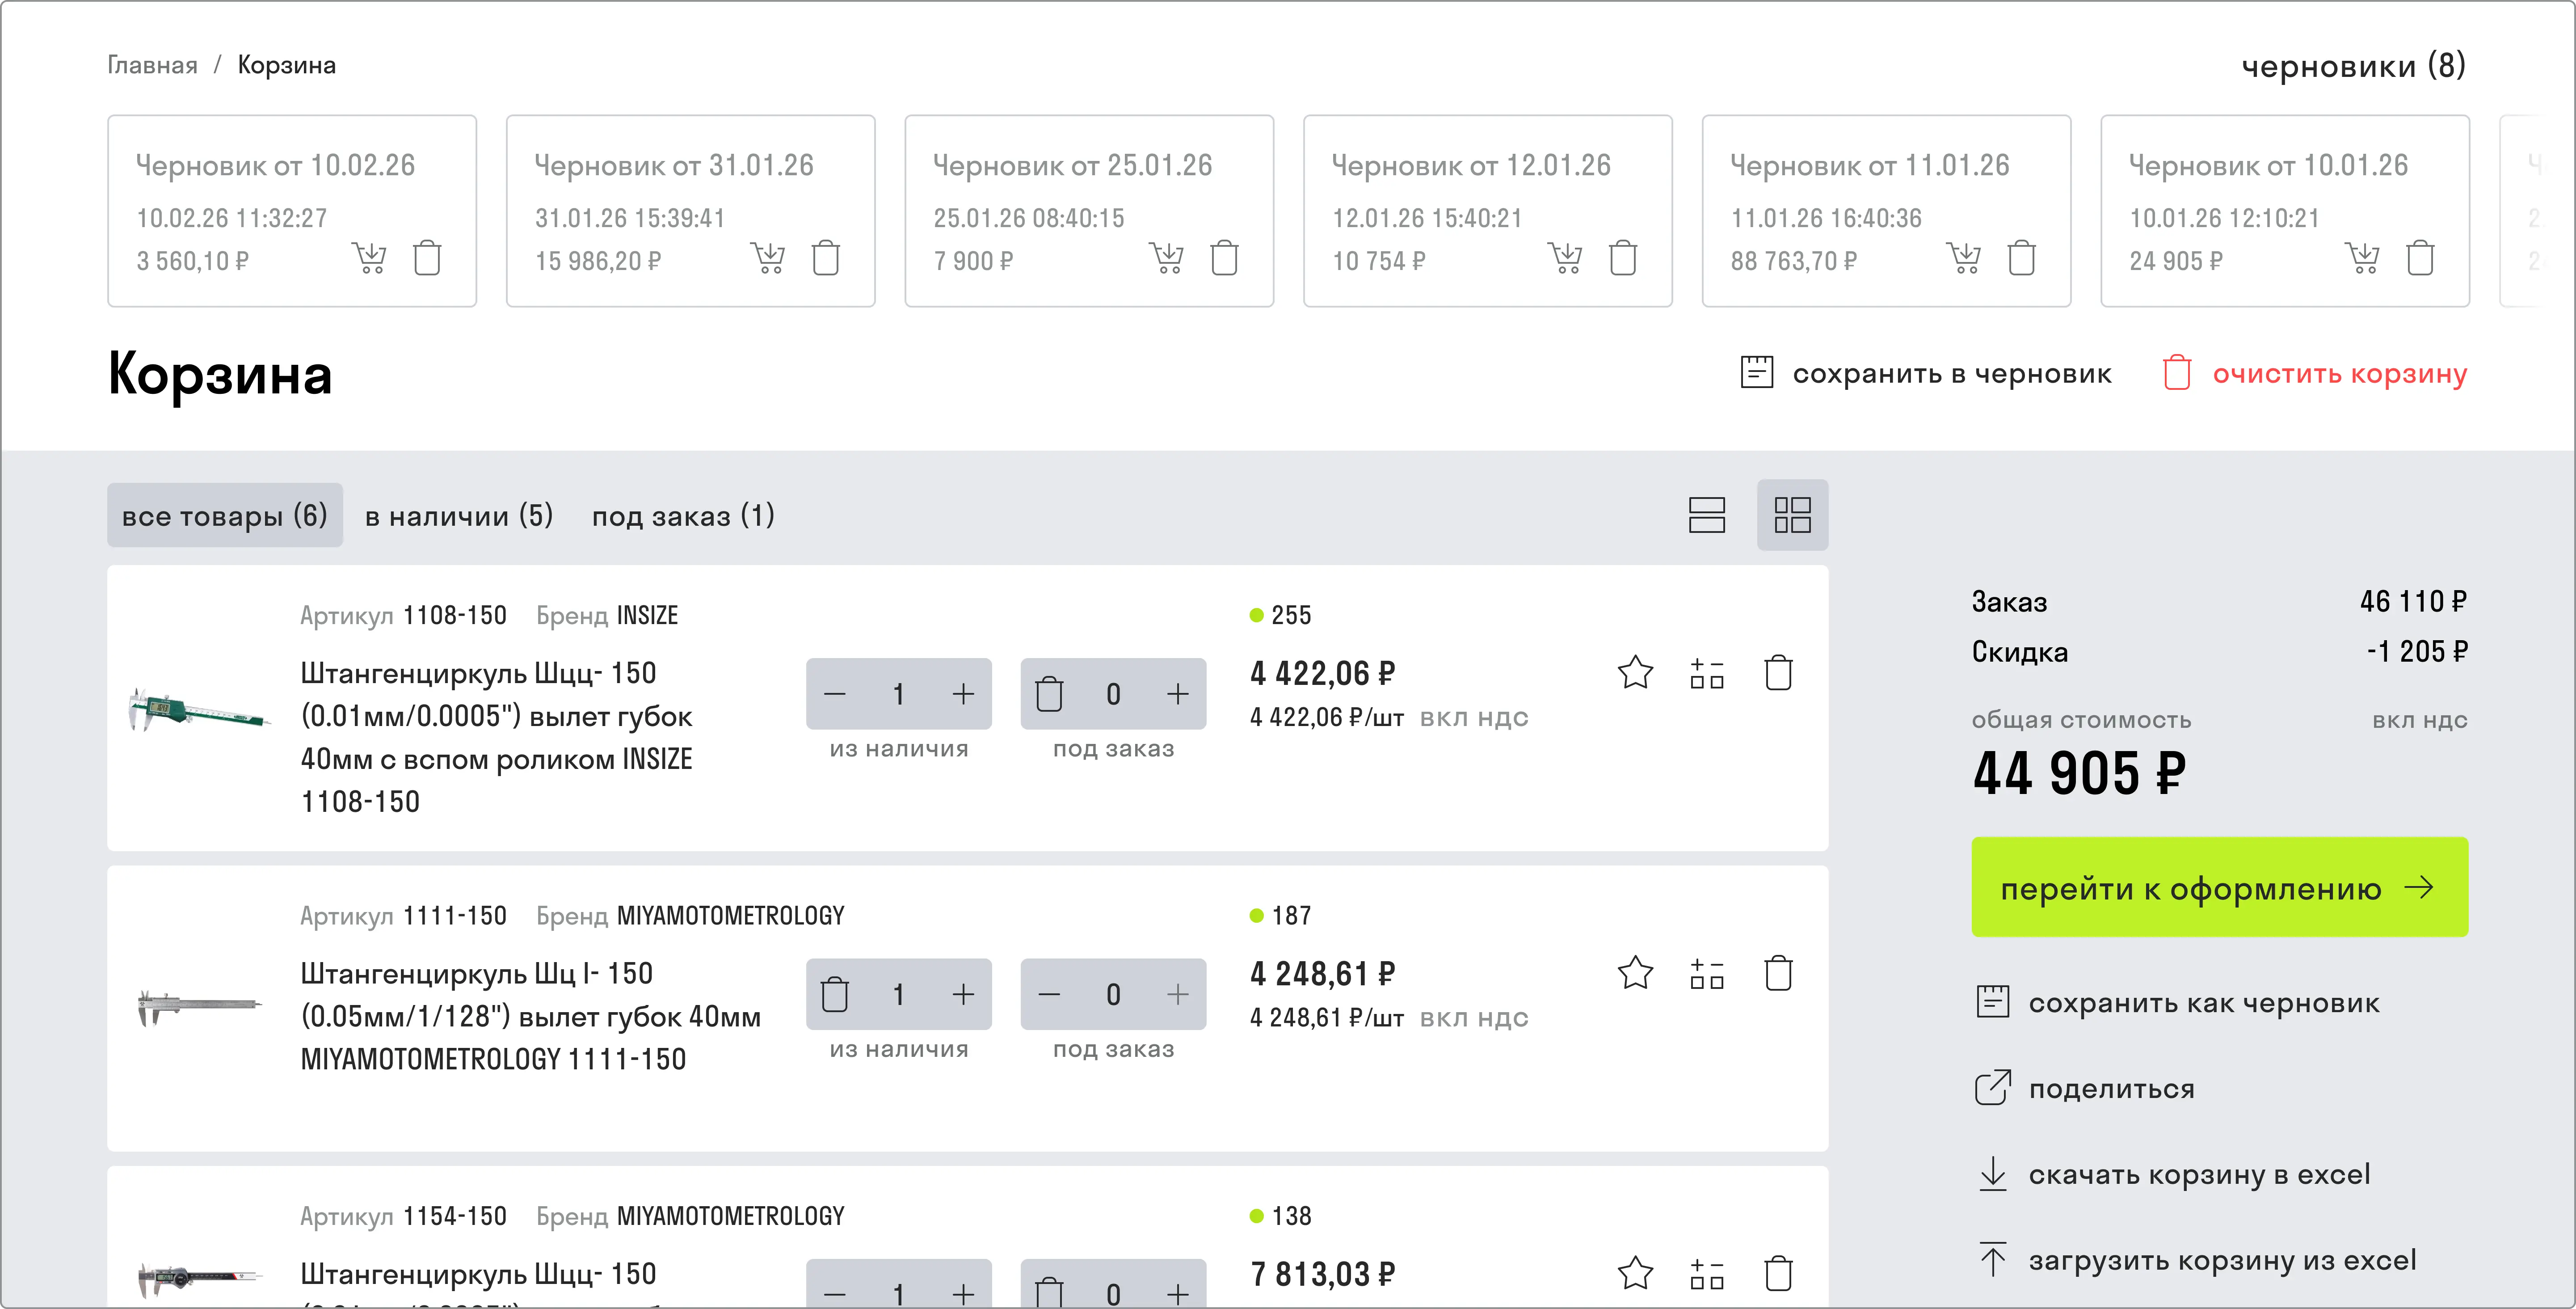This screenshot has height=1309, width=2576.
Task: Delete draft from 11.01.26
Action: point(2022,258)
